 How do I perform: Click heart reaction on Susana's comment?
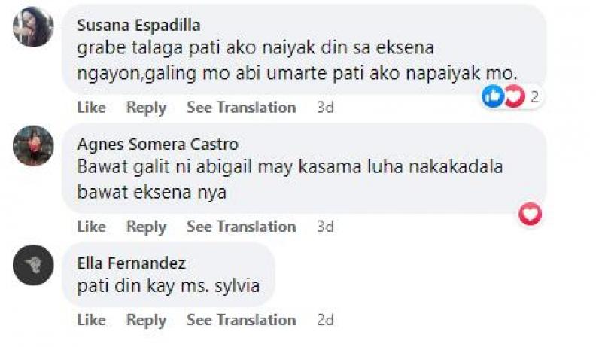[x=514, y=96]
